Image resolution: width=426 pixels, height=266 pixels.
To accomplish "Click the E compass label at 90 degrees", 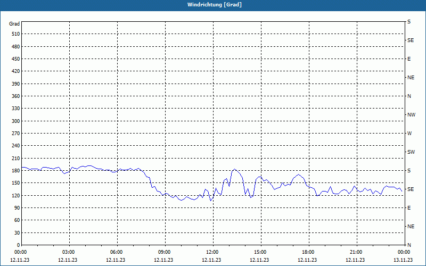I will [x=409, y=207].
